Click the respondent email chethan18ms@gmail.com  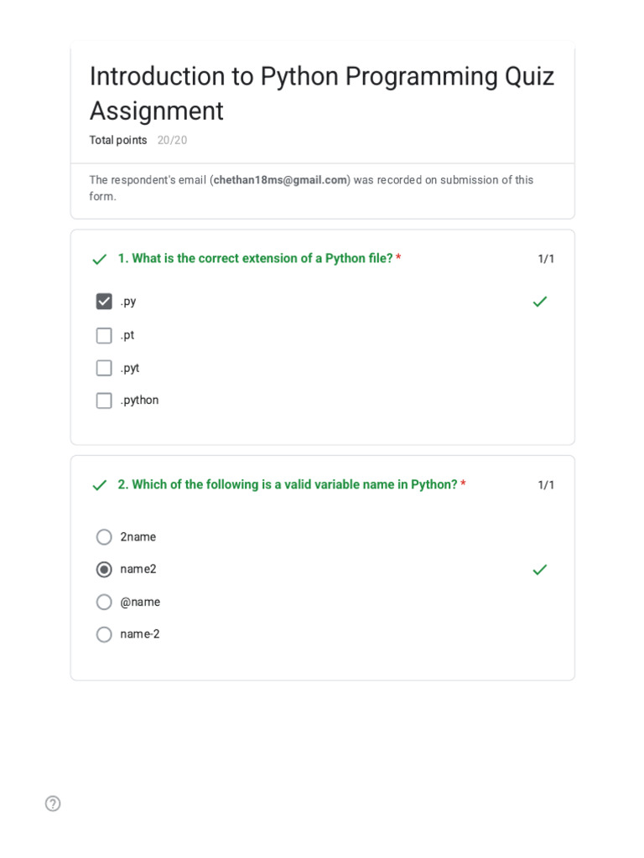pos(280,180)
